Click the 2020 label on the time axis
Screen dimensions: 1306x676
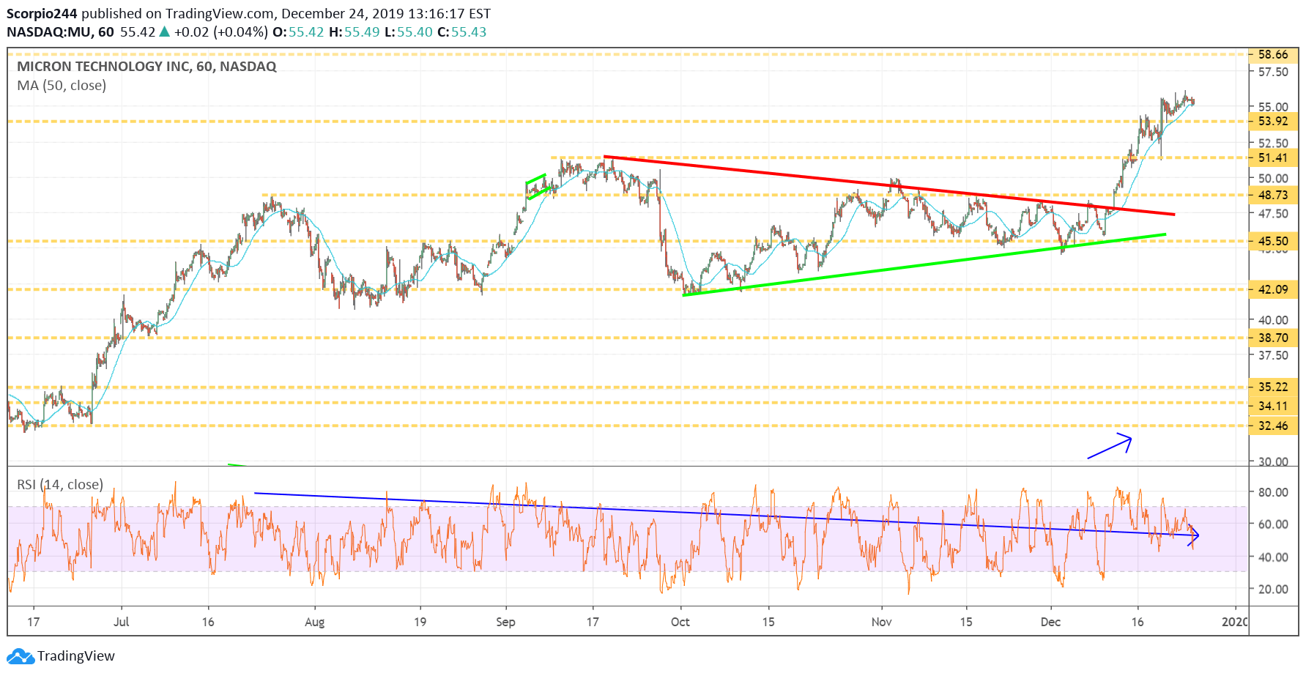point(1235,622)
